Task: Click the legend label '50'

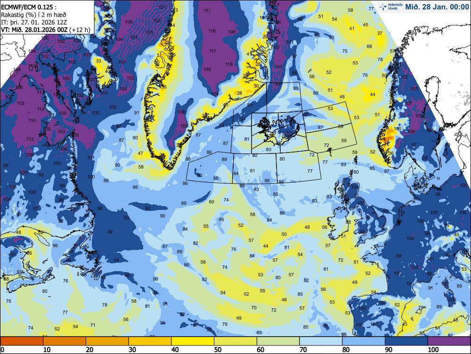Action: (x=218, y=350)
